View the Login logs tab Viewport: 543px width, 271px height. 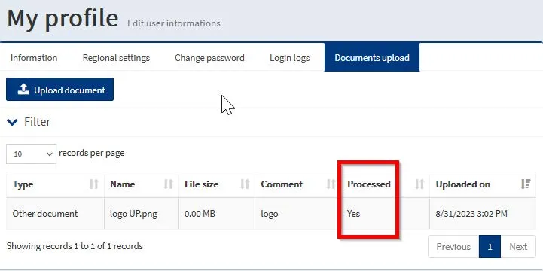point(289,58)
